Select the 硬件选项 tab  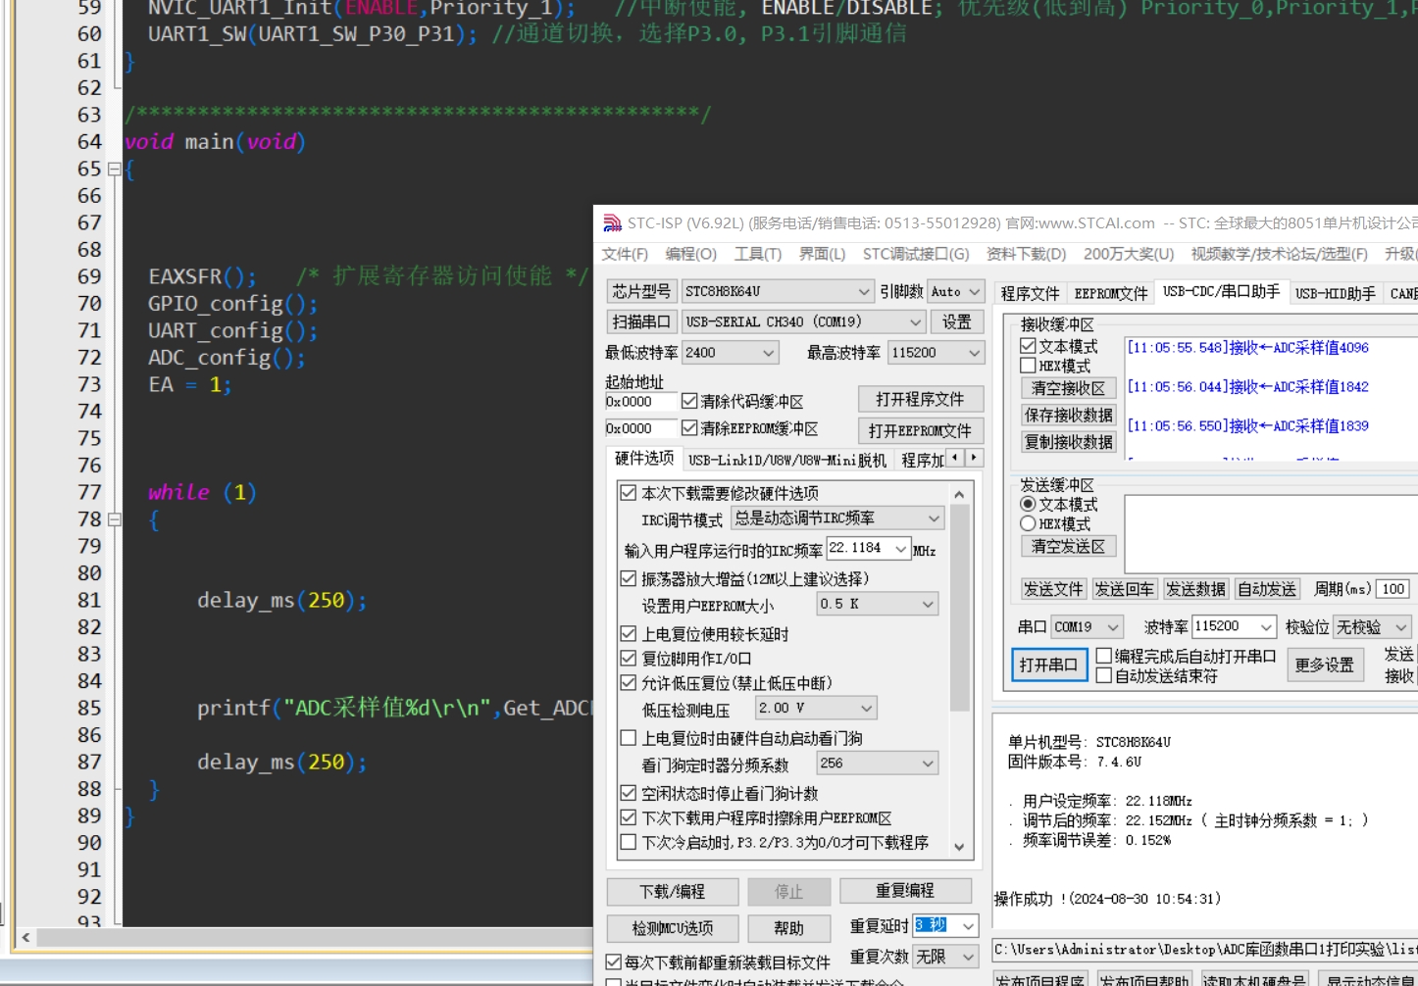click(644, 458)
